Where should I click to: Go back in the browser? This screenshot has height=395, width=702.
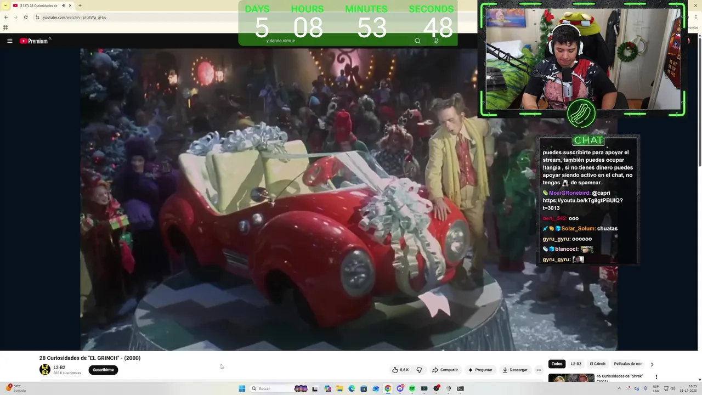point(6,17)
